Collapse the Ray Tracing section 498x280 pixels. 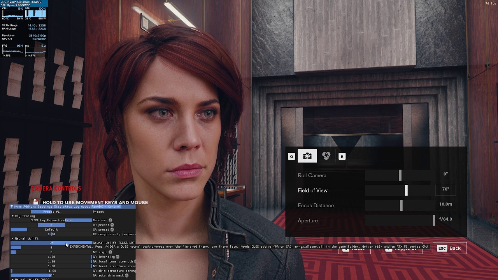click(x=13, y=216)
